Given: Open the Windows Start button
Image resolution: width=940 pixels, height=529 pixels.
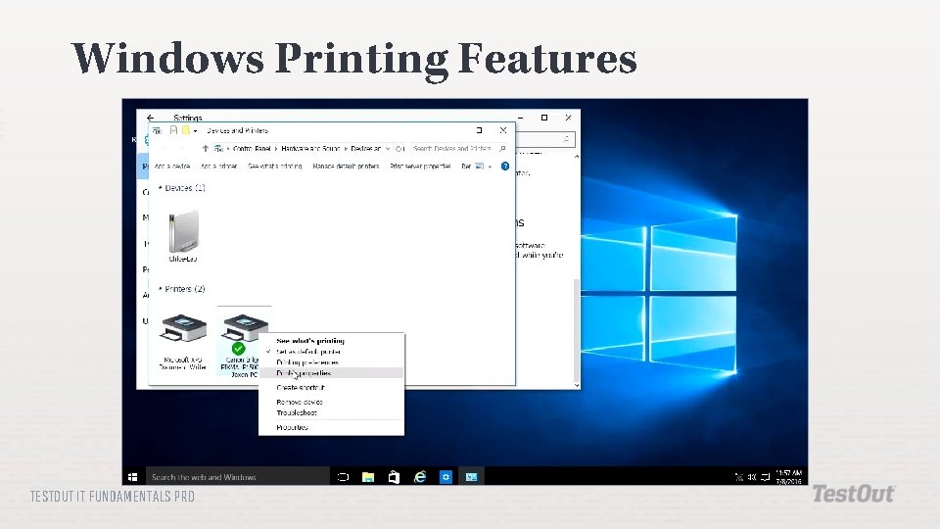Looking at the screenshot, I should 133,477.
